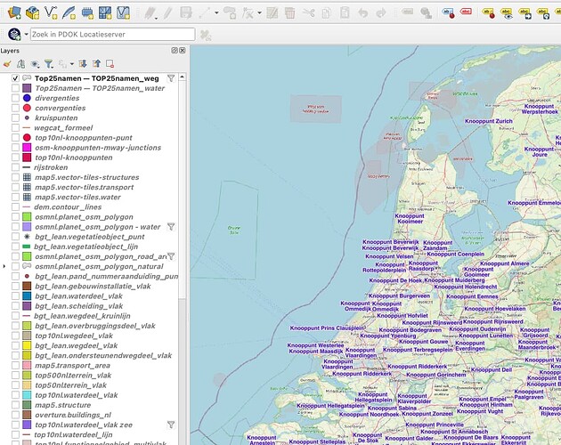The height and width of the screenshot is (445, 561).
Task: Select the map5.vector-tiles-structures layer
Action: [87, 177]
